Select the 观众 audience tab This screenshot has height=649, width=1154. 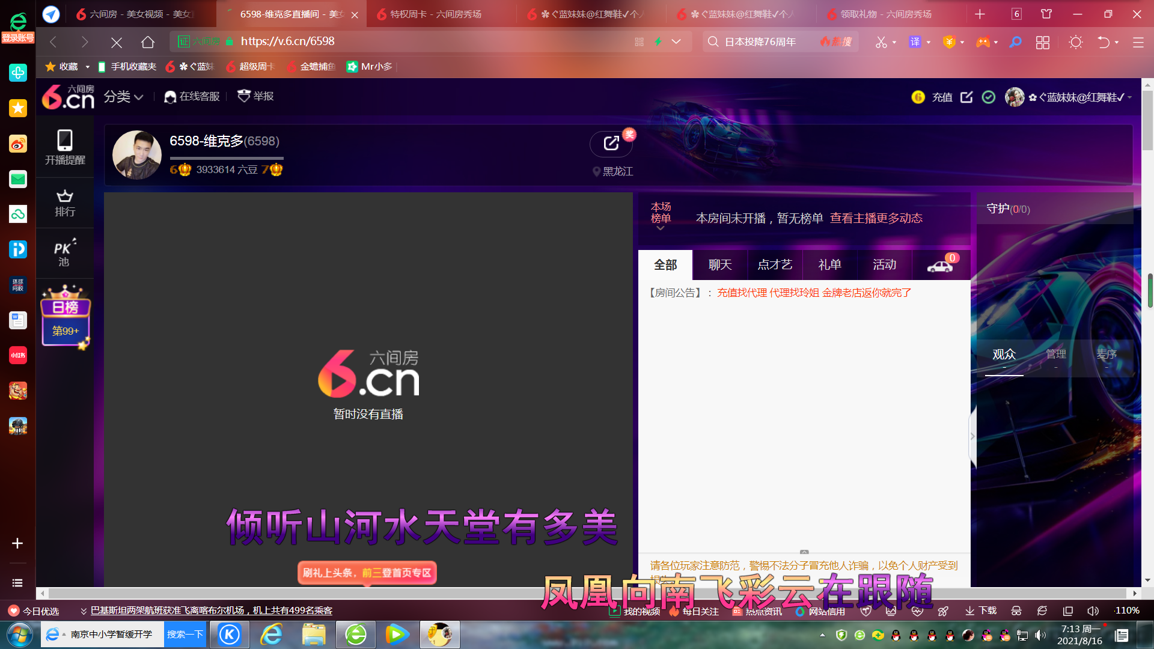1004,355
